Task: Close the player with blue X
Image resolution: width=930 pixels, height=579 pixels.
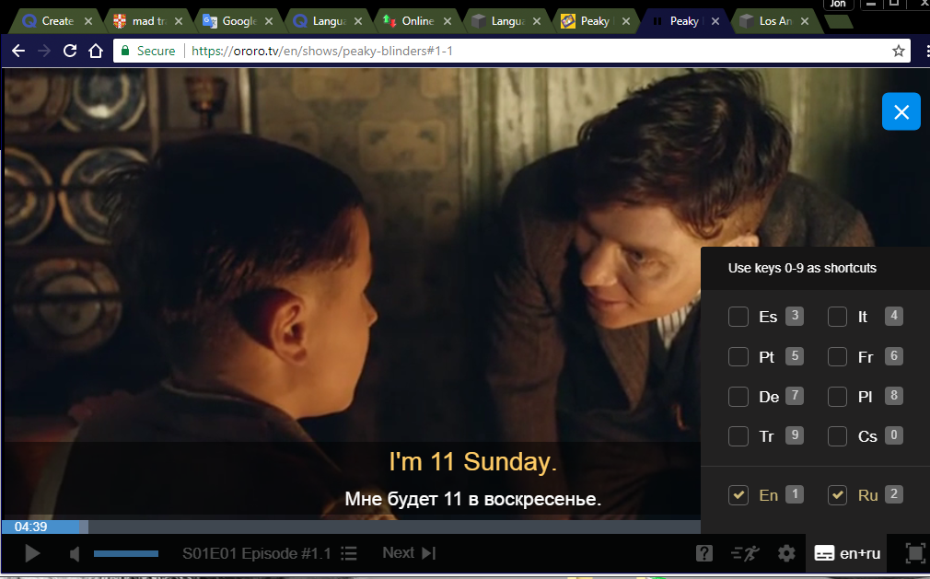Action: 901,111
